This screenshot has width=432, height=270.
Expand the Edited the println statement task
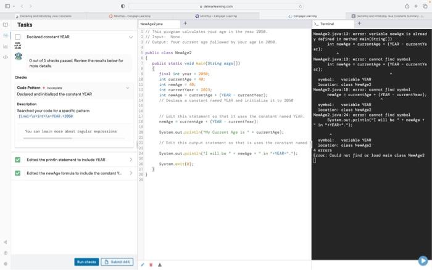pos(131,160)
